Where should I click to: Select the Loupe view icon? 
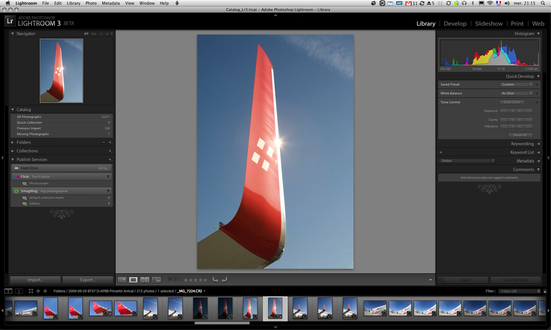(x=133, y=280)
